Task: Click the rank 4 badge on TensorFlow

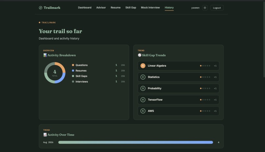Action: click(x=143, y=100)
